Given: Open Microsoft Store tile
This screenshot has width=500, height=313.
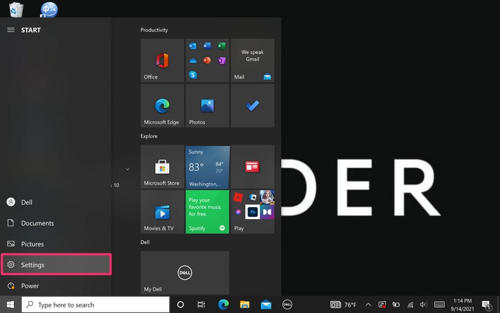Looking at the screenshot, I should [x=162, y=167].
